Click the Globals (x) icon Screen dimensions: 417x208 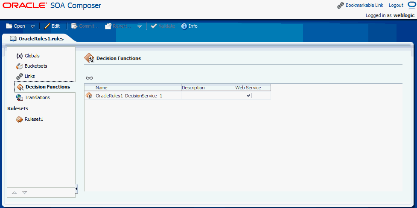19,56
